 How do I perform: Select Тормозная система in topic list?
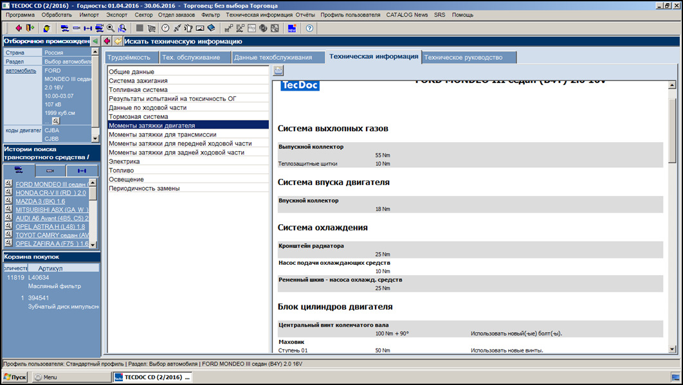pyautogui.click(x=188, y=116)
